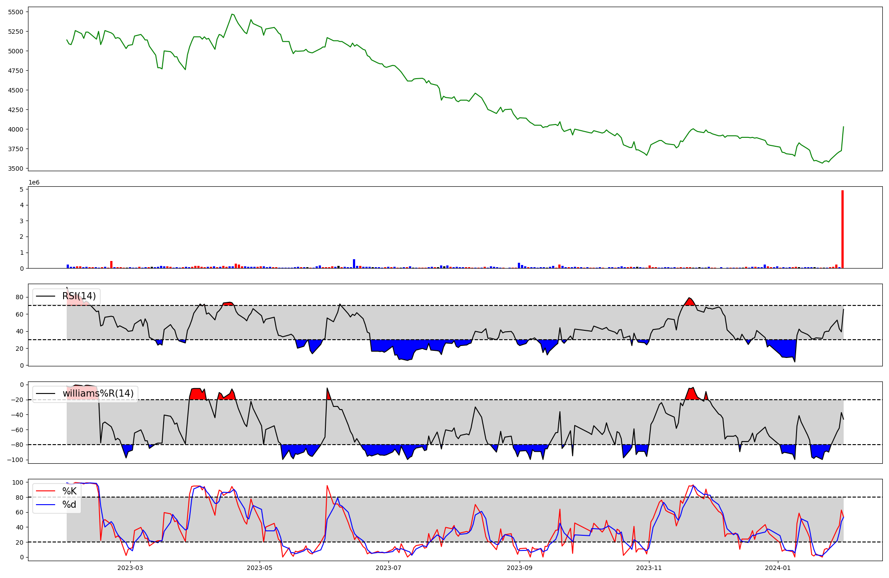Click the 1e6 volume scale label
This screenshot has width=889, height=578.
(34, 182)
